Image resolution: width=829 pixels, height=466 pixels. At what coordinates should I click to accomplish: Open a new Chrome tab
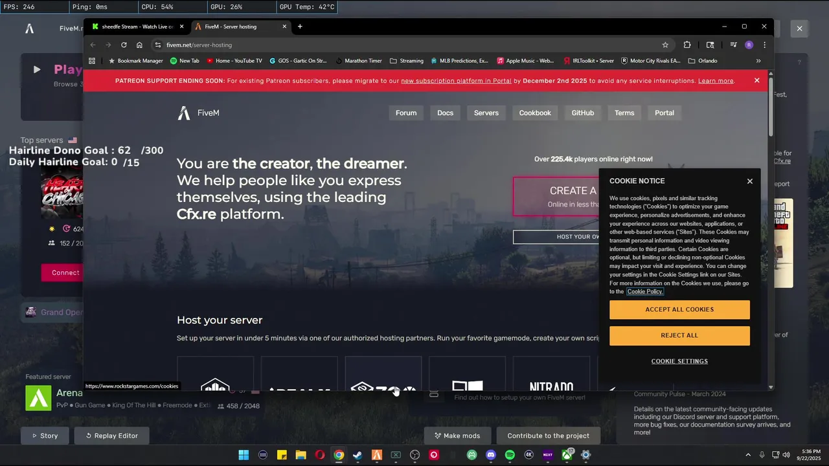(300, 27)
